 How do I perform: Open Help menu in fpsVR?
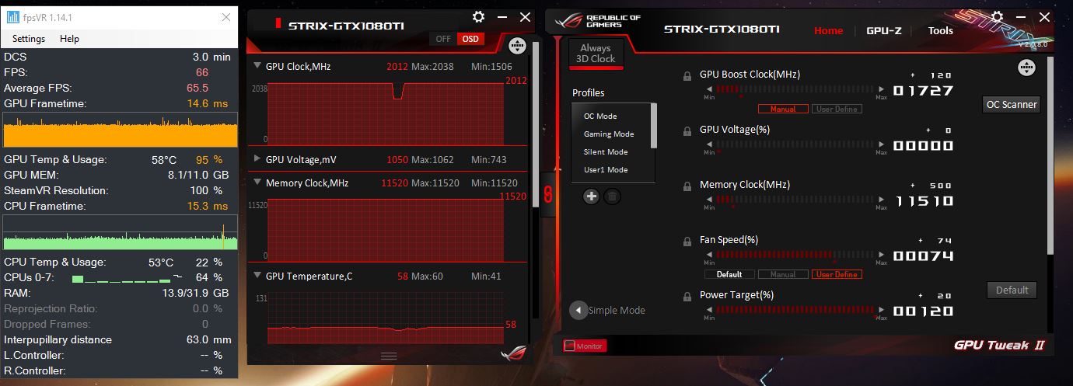pyautogui.click(x=69, y=39)
